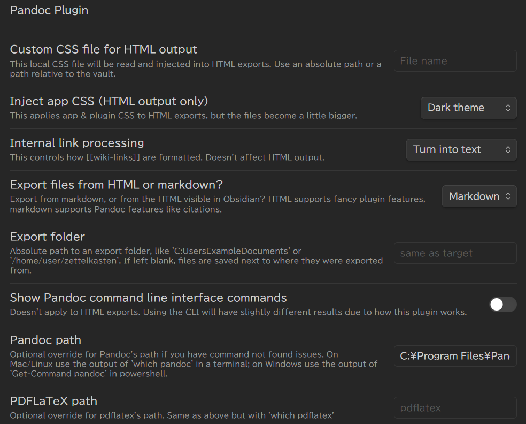Click the Export folder path input
The image size is (526, 424).
455,253
